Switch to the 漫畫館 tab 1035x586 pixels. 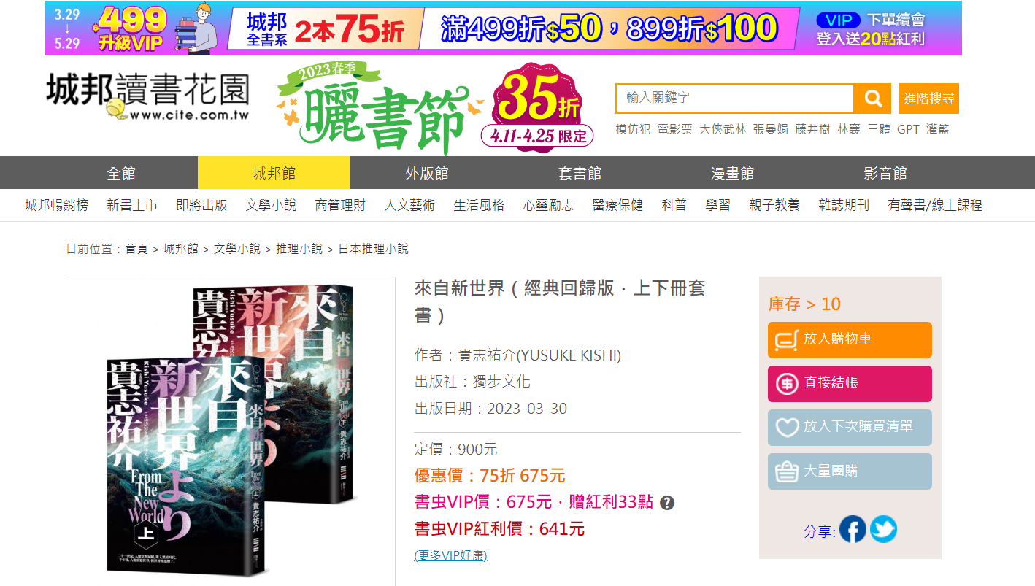click(732, 173)
